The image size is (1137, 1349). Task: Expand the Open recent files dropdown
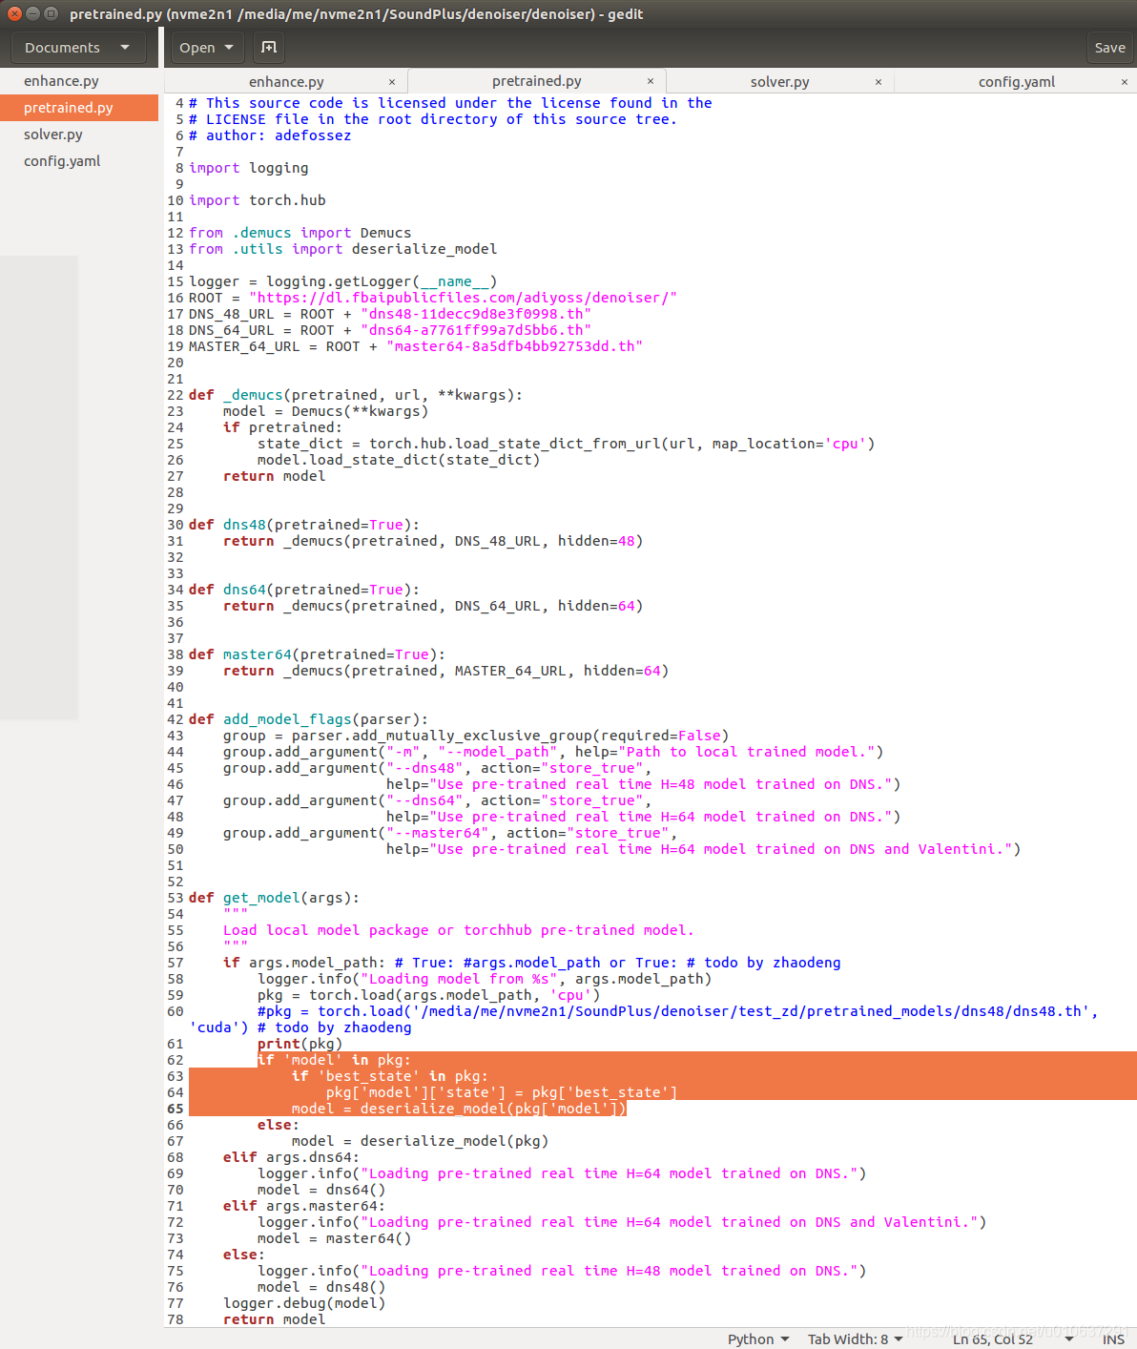[230, 47]
